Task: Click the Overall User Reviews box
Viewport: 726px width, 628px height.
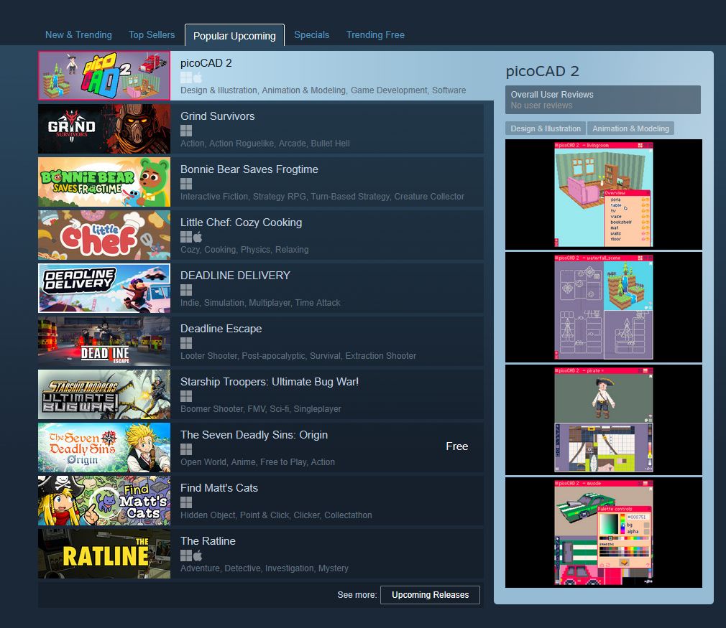Action: click(603, 100)
